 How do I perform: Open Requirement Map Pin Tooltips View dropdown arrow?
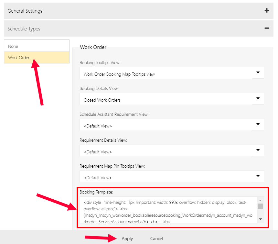258,176
